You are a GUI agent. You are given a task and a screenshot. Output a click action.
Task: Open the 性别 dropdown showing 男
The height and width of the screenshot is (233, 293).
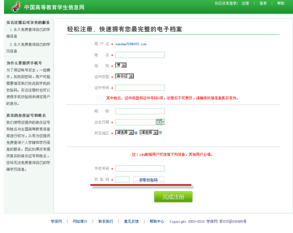click(121, 65)
